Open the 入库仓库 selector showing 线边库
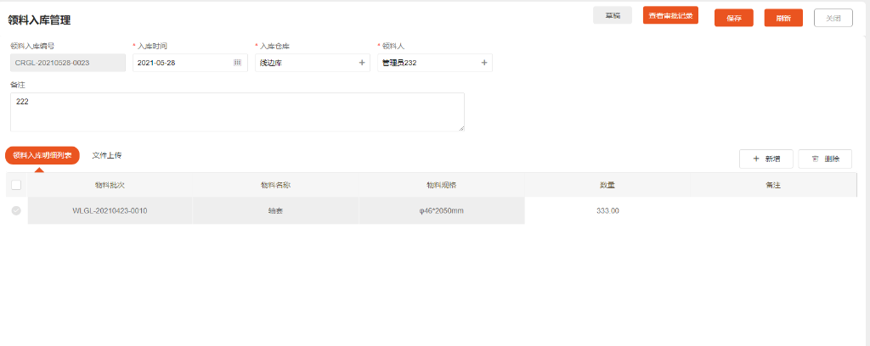The width and height of the screenshot is (870, 346). (x=306, y=63)
